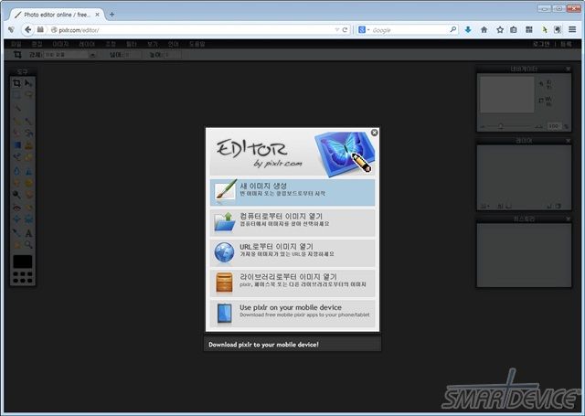Image resolution: width=585 pixels, height=416 pixels.
Task: Click the 로그인 link
Action: [x=541, y=44]
